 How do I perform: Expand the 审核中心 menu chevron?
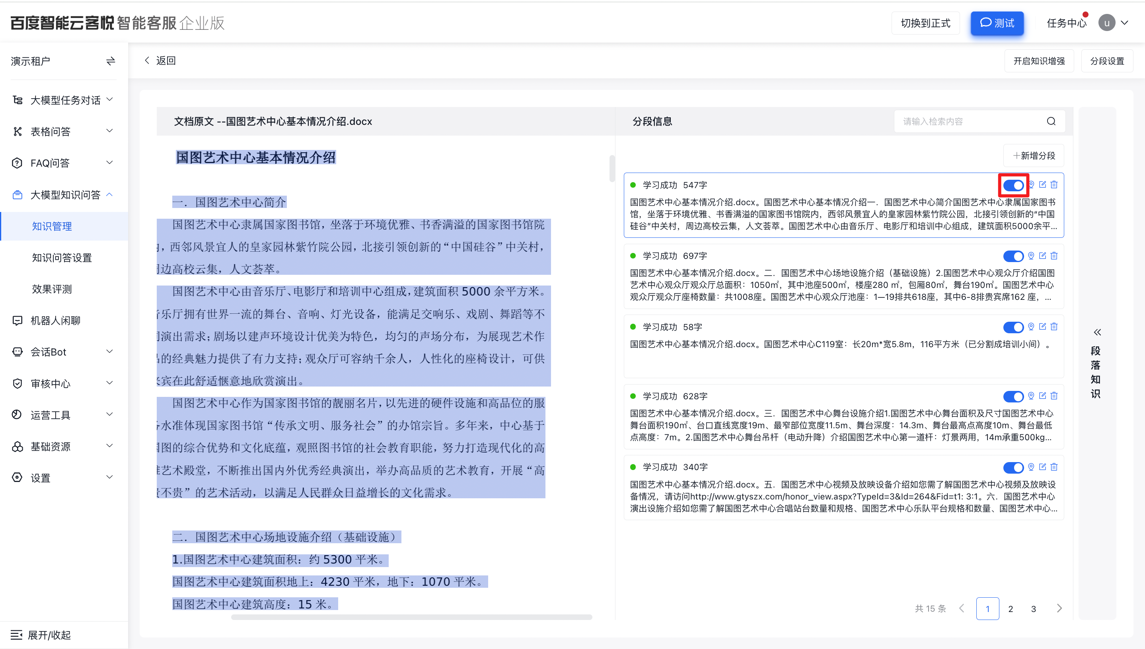tap(110, 383)
